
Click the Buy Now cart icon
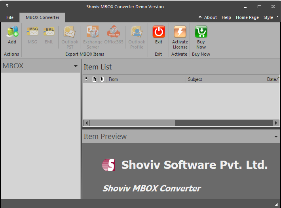[201, 32]
